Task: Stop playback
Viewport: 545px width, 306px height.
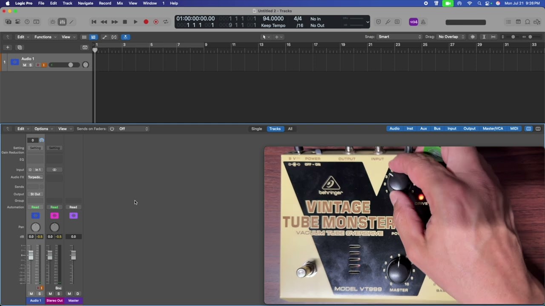Action: pyautogui.click(x=125, y=22)
